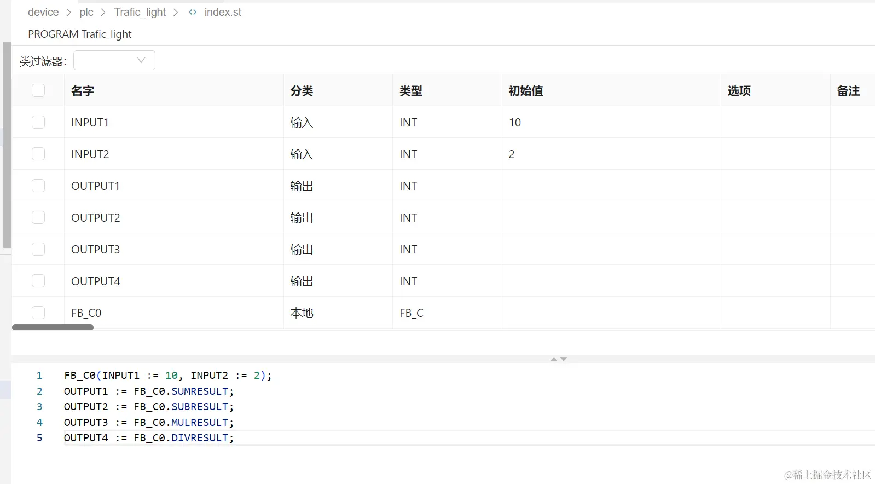Click MULRESULT in code line 4
The image size is (875, 484).
200,423
